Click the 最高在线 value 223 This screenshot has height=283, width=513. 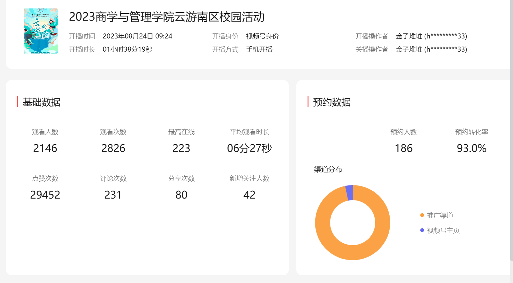click(x=181, y=148)
